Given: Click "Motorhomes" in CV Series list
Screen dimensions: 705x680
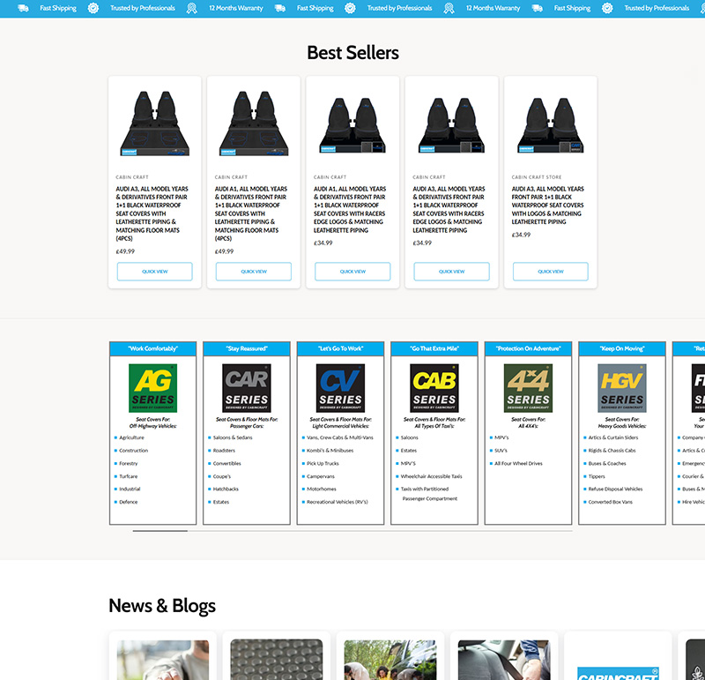Looking at the screenshot, I should click(322, 489).
